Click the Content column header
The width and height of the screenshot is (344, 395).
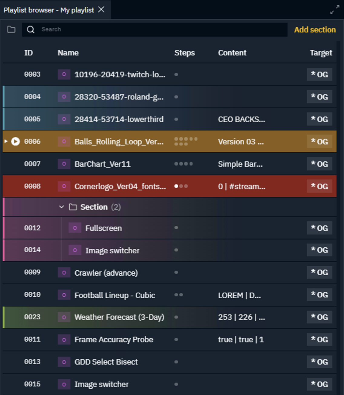(x=232, y=53)
